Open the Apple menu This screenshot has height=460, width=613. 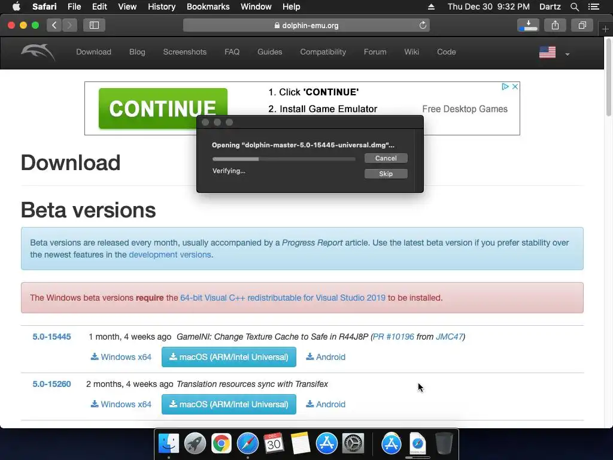(x=16, y=7)
